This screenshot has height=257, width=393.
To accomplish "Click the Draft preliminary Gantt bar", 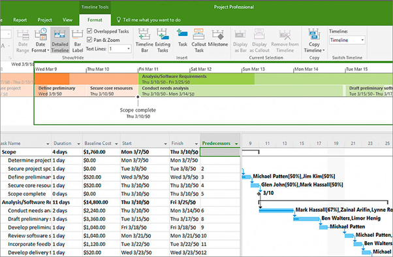I will coord(306,219).
